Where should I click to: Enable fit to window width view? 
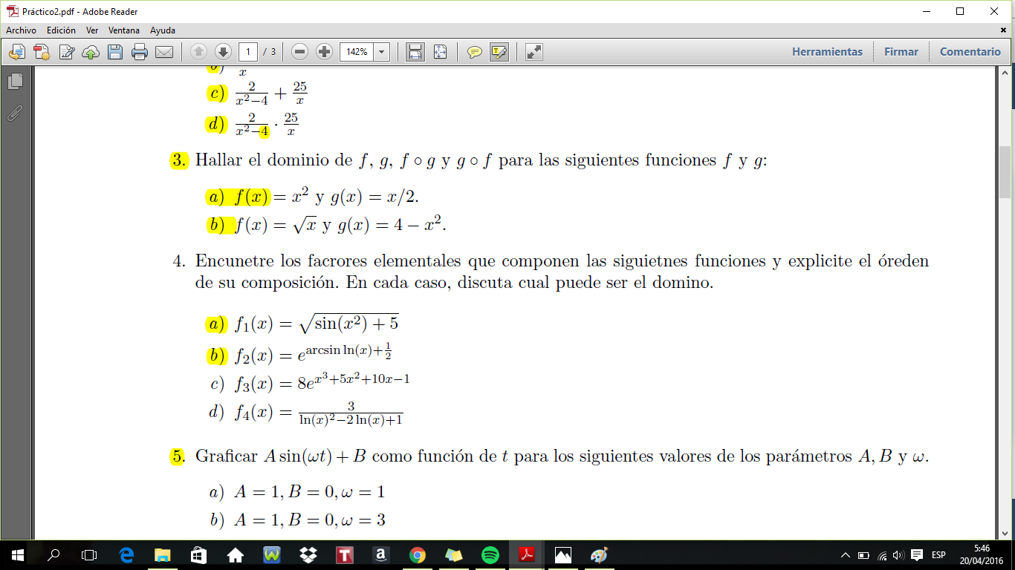tap(415, 52)
